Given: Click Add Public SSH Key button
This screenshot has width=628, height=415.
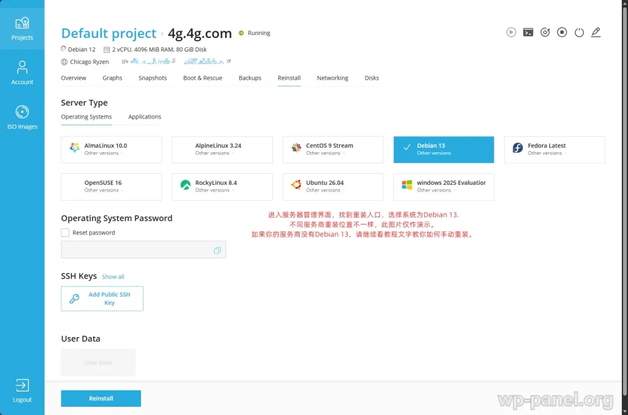Looking at the screenshot, I should click(102, 299).
